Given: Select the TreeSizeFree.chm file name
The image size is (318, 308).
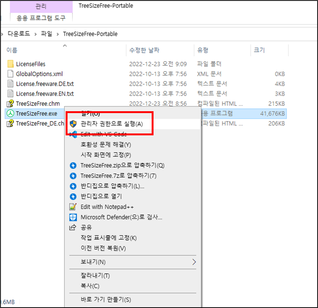Looking at the screenshot, I should [38, 104].
